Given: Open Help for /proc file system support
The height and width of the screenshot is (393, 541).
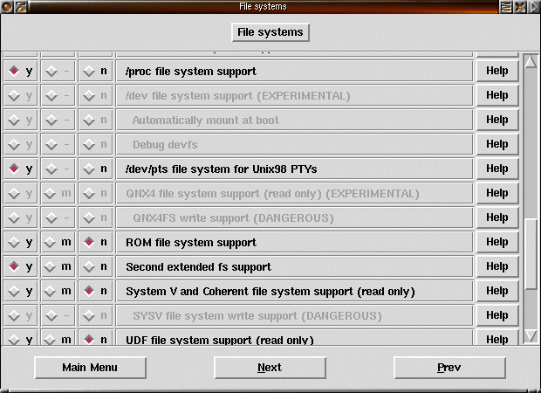Looking at the screenshot, I should click(x=496, y=71).
